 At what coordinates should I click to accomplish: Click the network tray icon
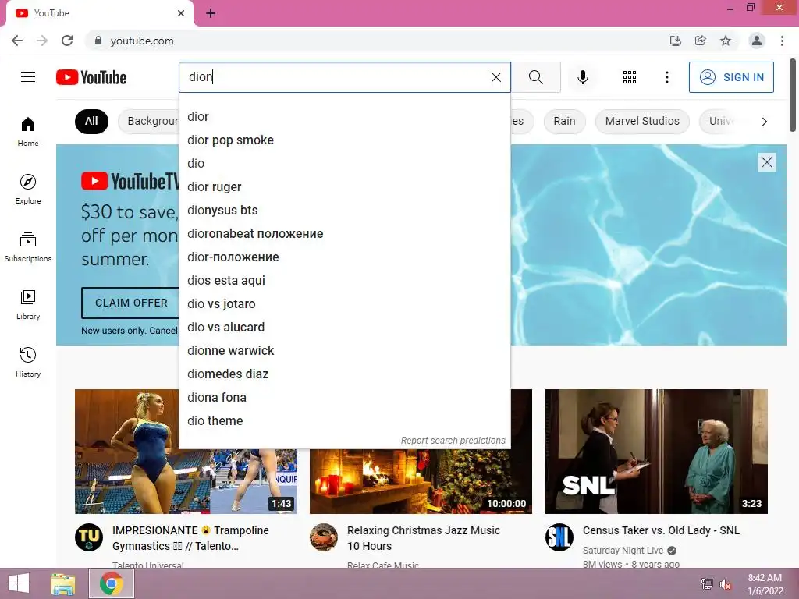[706, 584]
